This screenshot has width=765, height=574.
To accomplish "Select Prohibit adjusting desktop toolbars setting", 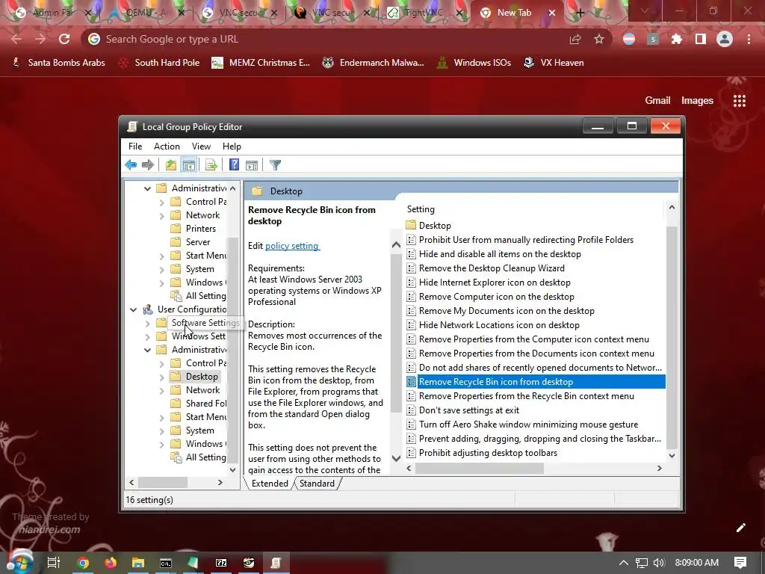I will click(482, 453).
